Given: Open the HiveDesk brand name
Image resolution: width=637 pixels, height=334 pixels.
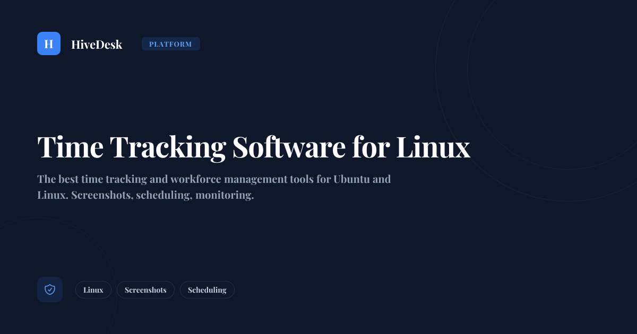Looking at the screenshot, I should (x=97, y=45).
